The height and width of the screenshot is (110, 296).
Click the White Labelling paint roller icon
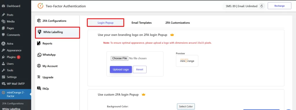pyautogui.click(x=40, y=32)
